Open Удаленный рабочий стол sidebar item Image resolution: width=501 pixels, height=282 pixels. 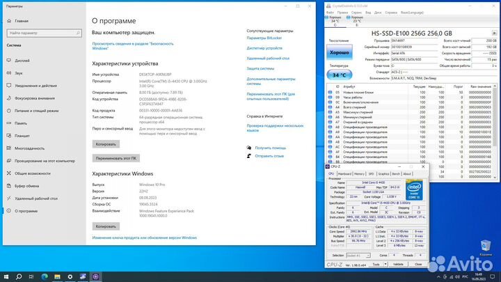[36, 198]
